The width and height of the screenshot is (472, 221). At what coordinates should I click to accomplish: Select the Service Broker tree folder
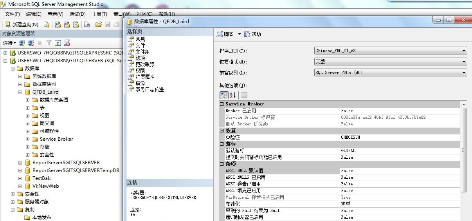(56, 139)
